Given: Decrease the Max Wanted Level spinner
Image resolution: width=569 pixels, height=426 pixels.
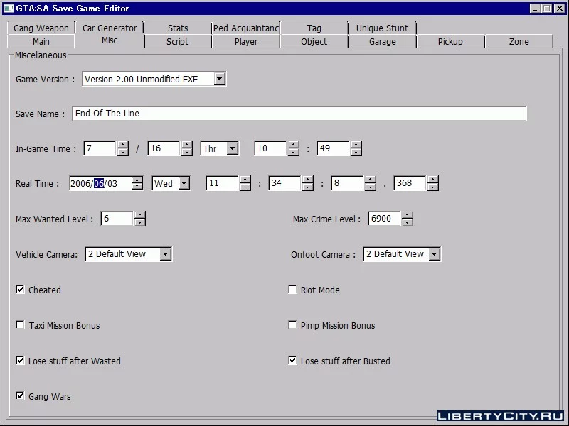Looking at the screenshot, I should [x=139, y=222].
